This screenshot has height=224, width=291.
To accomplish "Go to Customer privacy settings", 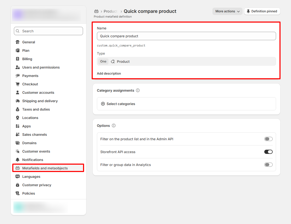I will pyautogui.click(x=48, y=185).
